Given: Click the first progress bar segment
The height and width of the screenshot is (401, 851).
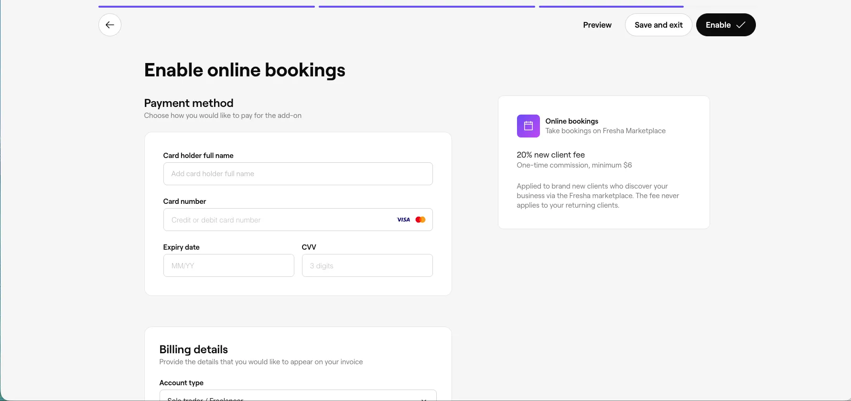Looking at the screenshot, I should (x=206, y=7).
